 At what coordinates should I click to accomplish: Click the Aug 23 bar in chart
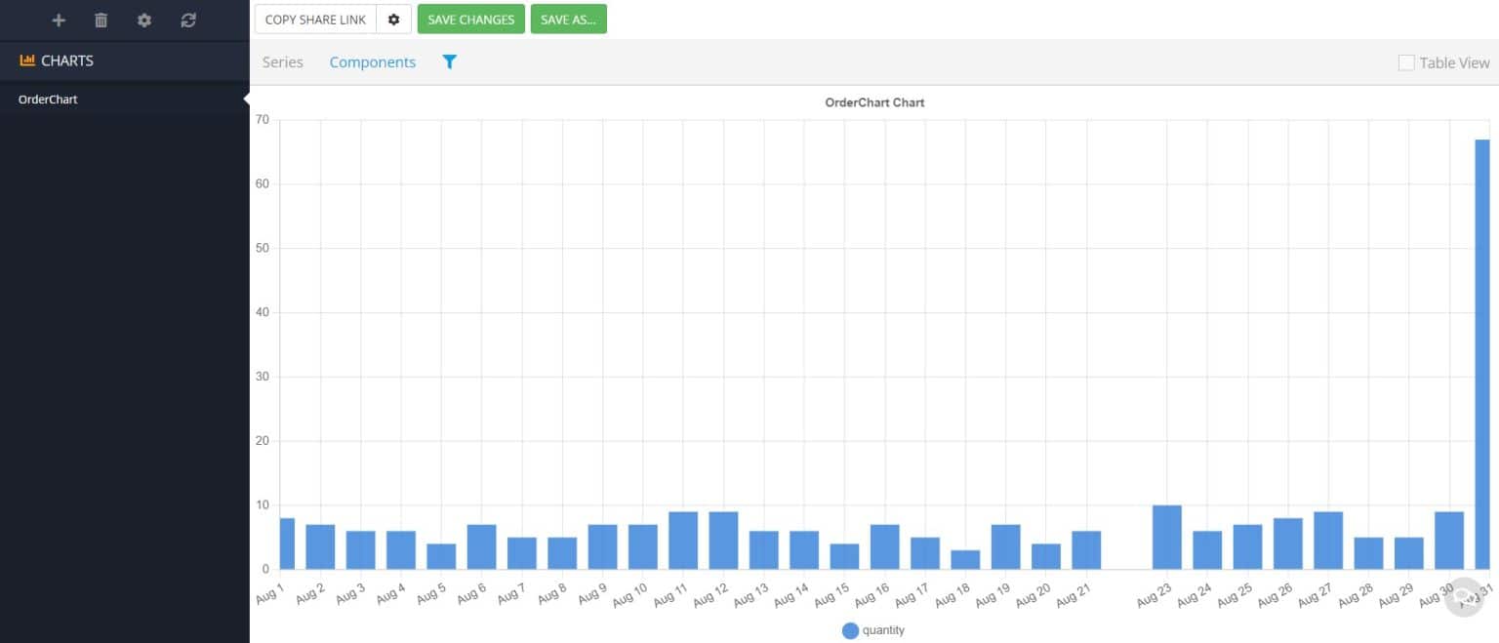[x=1166, y=538]
